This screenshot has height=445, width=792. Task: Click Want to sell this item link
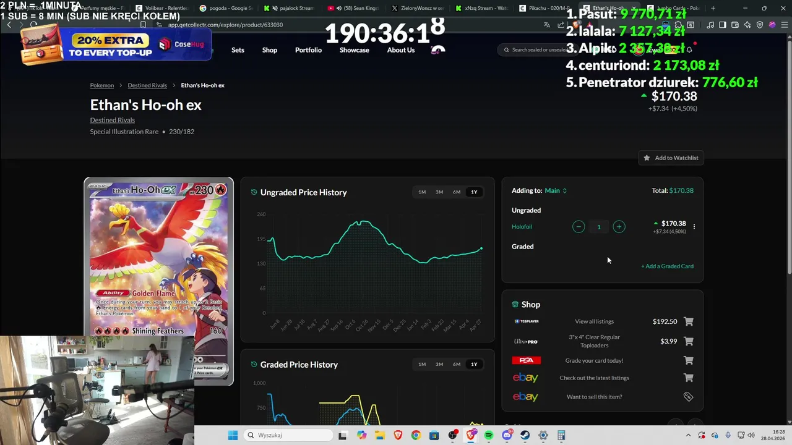pos(594,397)
